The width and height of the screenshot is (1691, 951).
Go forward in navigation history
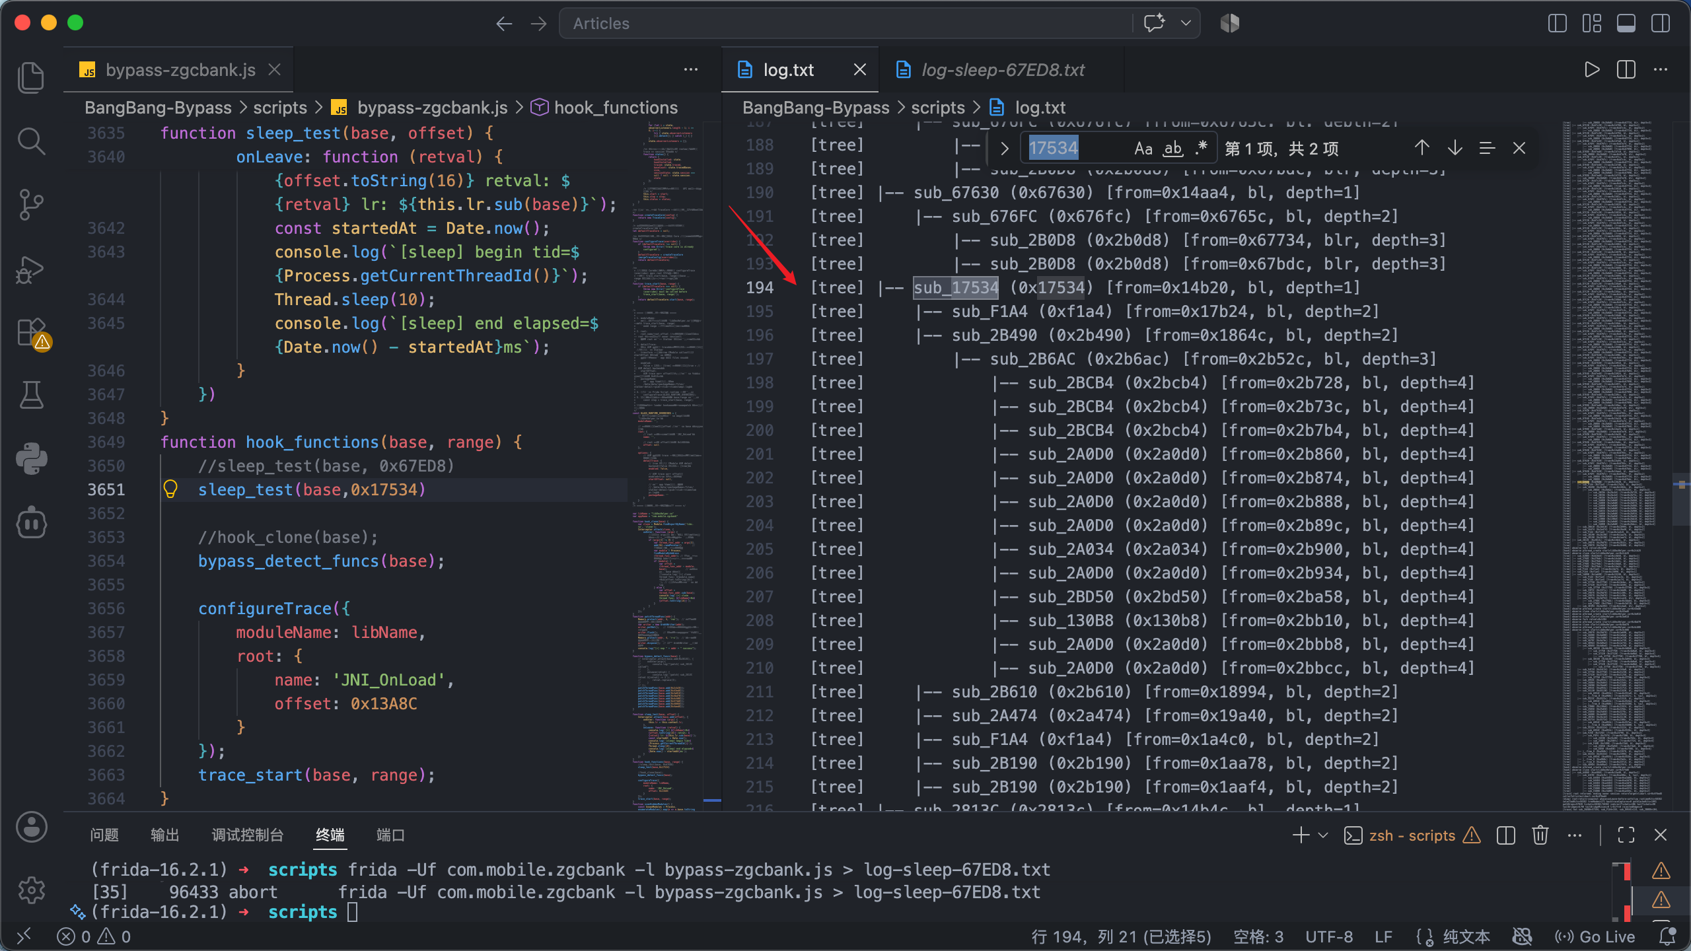[538, 24]
